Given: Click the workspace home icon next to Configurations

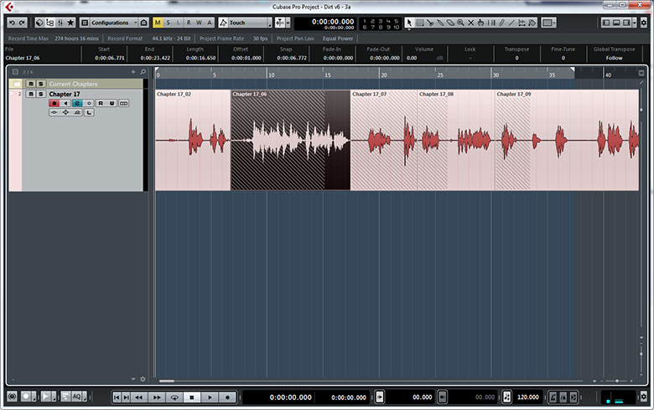Looking at the screenshot, I should coord(144,23).
